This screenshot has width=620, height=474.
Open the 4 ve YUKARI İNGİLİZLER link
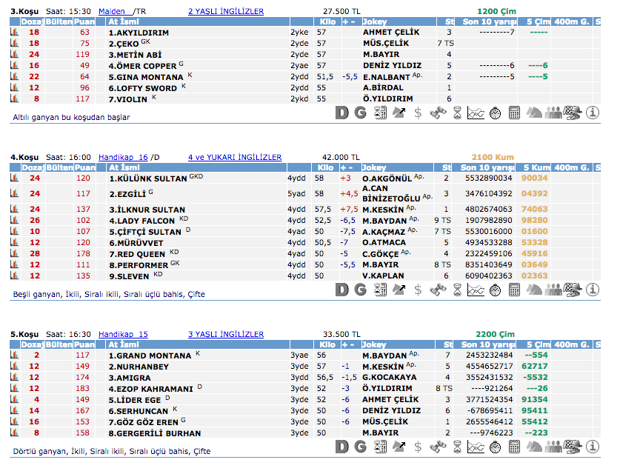(234, 157)
